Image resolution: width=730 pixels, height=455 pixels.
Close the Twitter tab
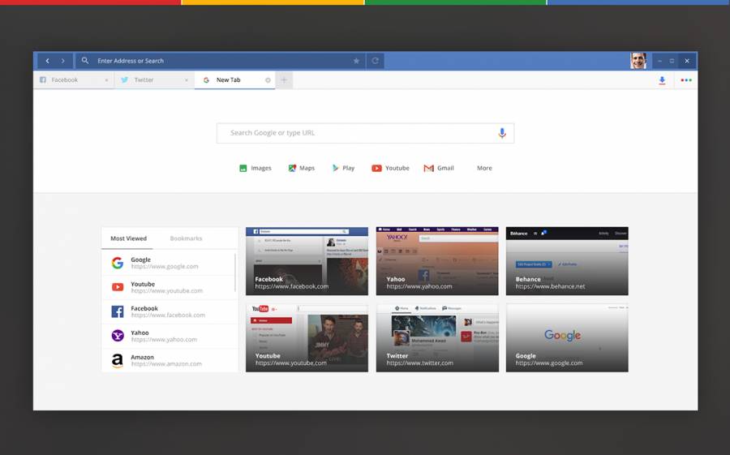coord(187,80)
